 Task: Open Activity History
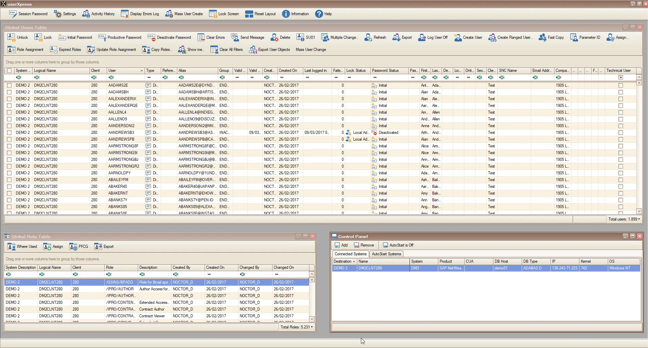99,14
